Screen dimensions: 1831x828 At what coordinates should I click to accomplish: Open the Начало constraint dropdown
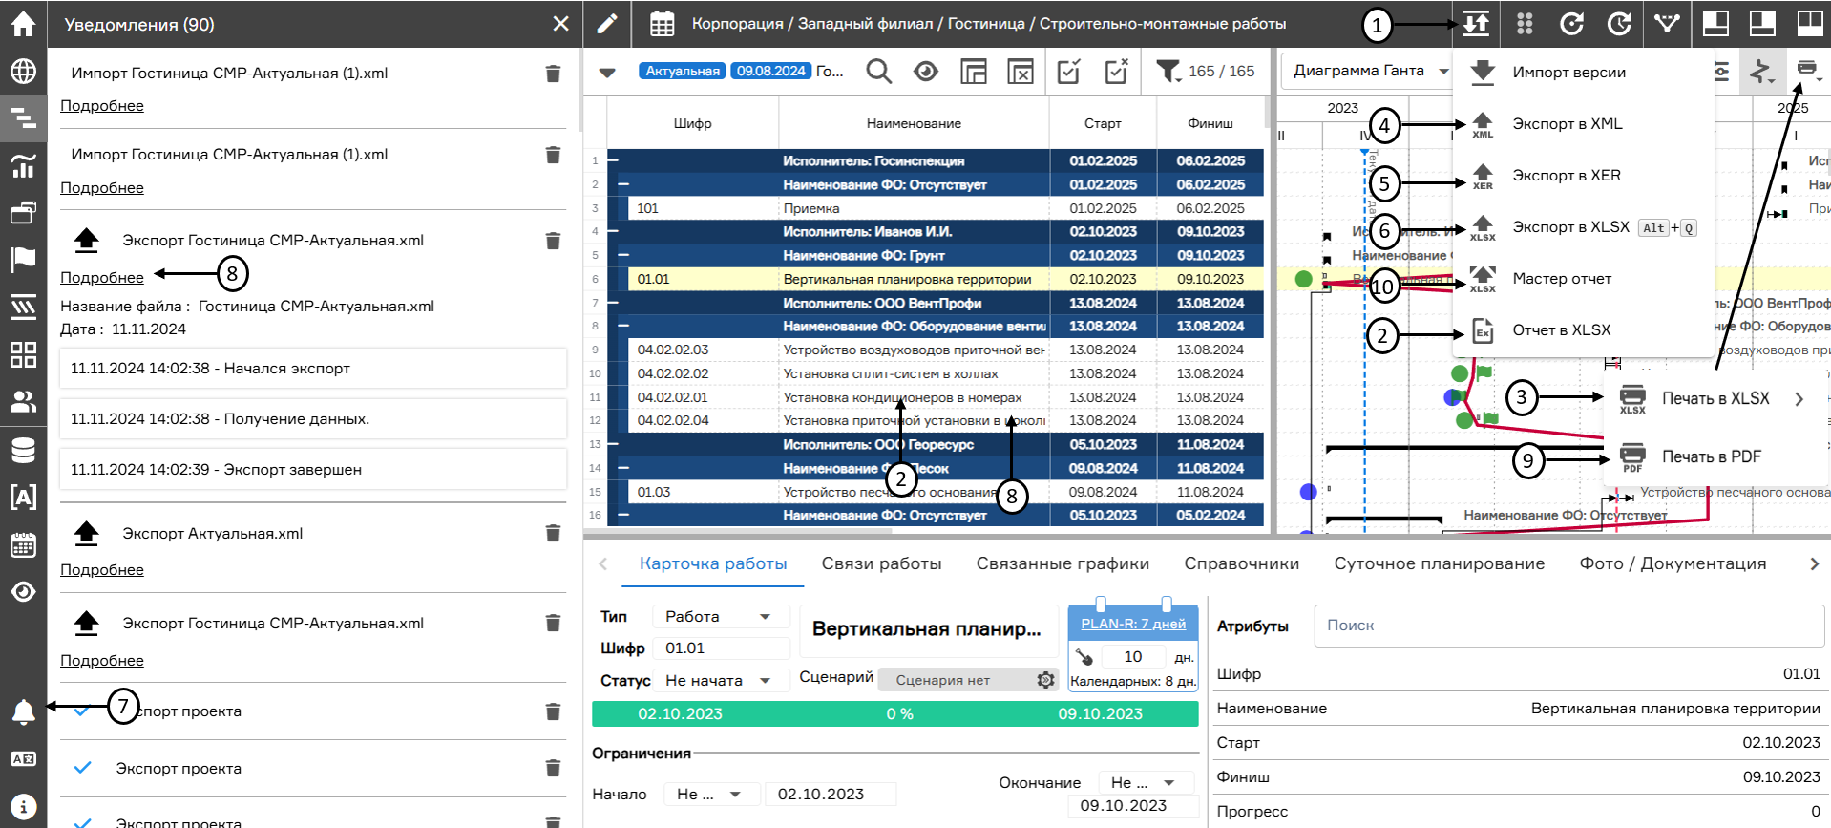[x=710, y=795]
